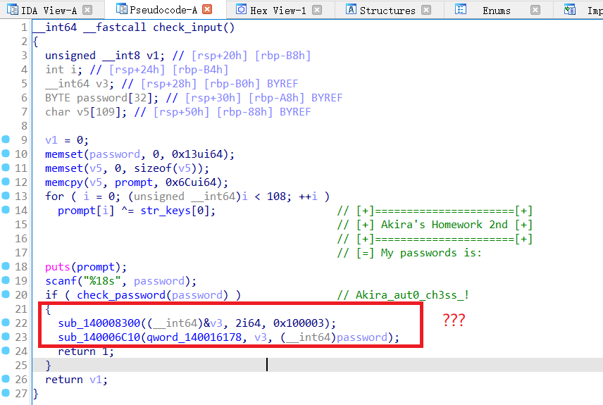Close the Pseudocode-A tab

point(207,9)
